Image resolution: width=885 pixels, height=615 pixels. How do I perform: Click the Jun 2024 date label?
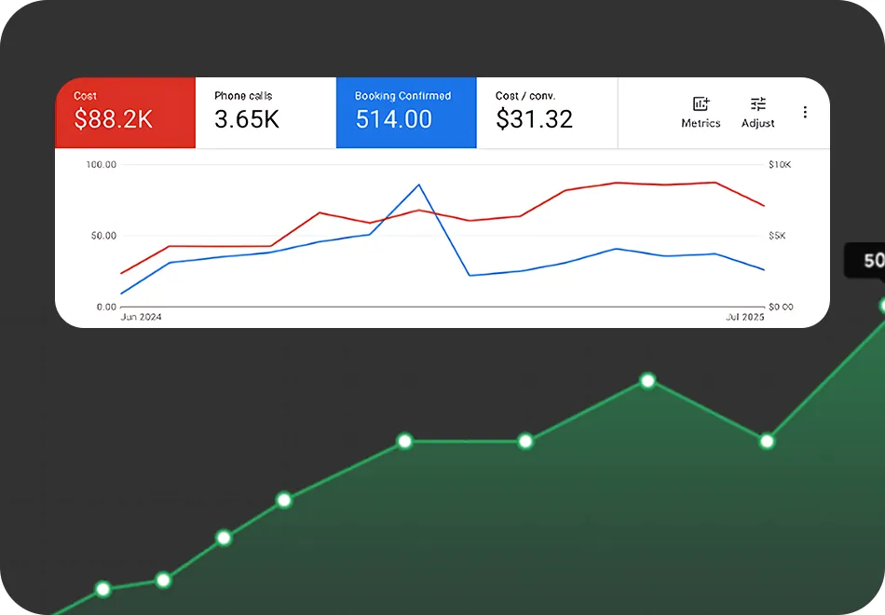coord(142,318)
